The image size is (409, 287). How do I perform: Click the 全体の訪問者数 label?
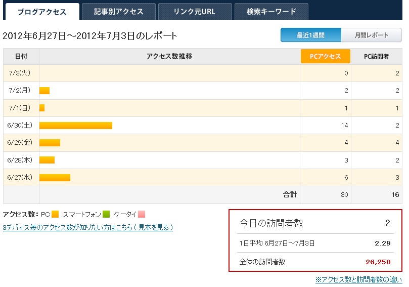pos(262,262)
